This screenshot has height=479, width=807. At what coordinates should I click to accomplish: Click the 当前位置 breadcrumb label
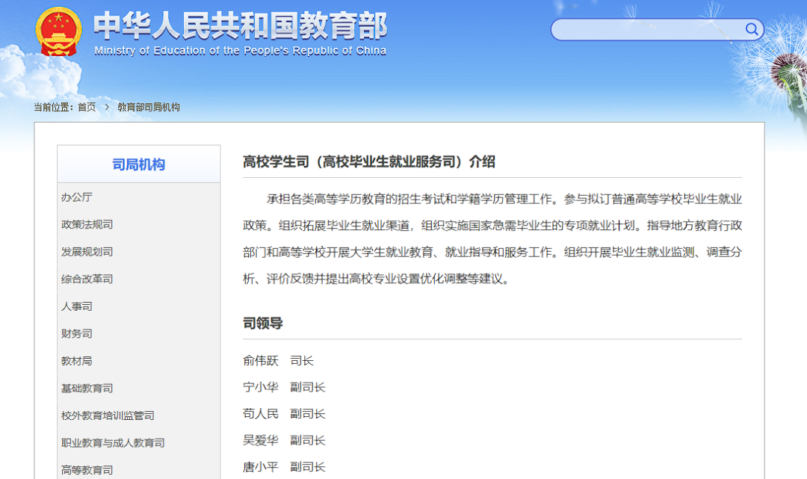click(54, 107)
